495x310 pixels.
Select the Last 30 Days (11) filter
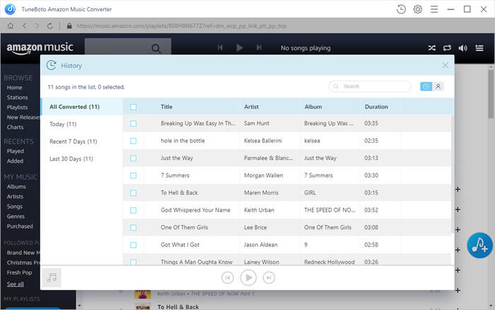click(x=82, y=159)
